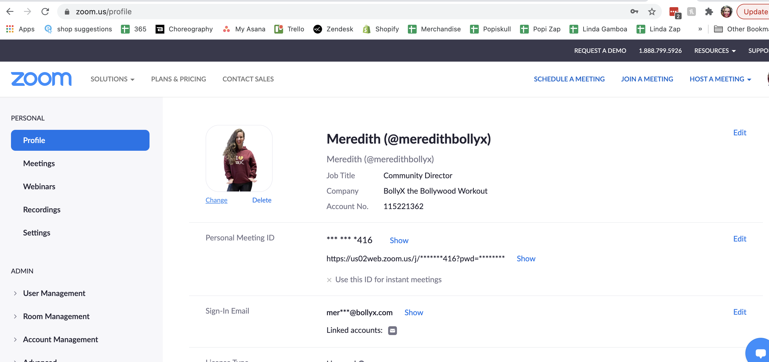The height and width of the screenshot is (362, 769).
Task: Open the HOST A MEETING dropdown
Action: (x=720, y=79)
